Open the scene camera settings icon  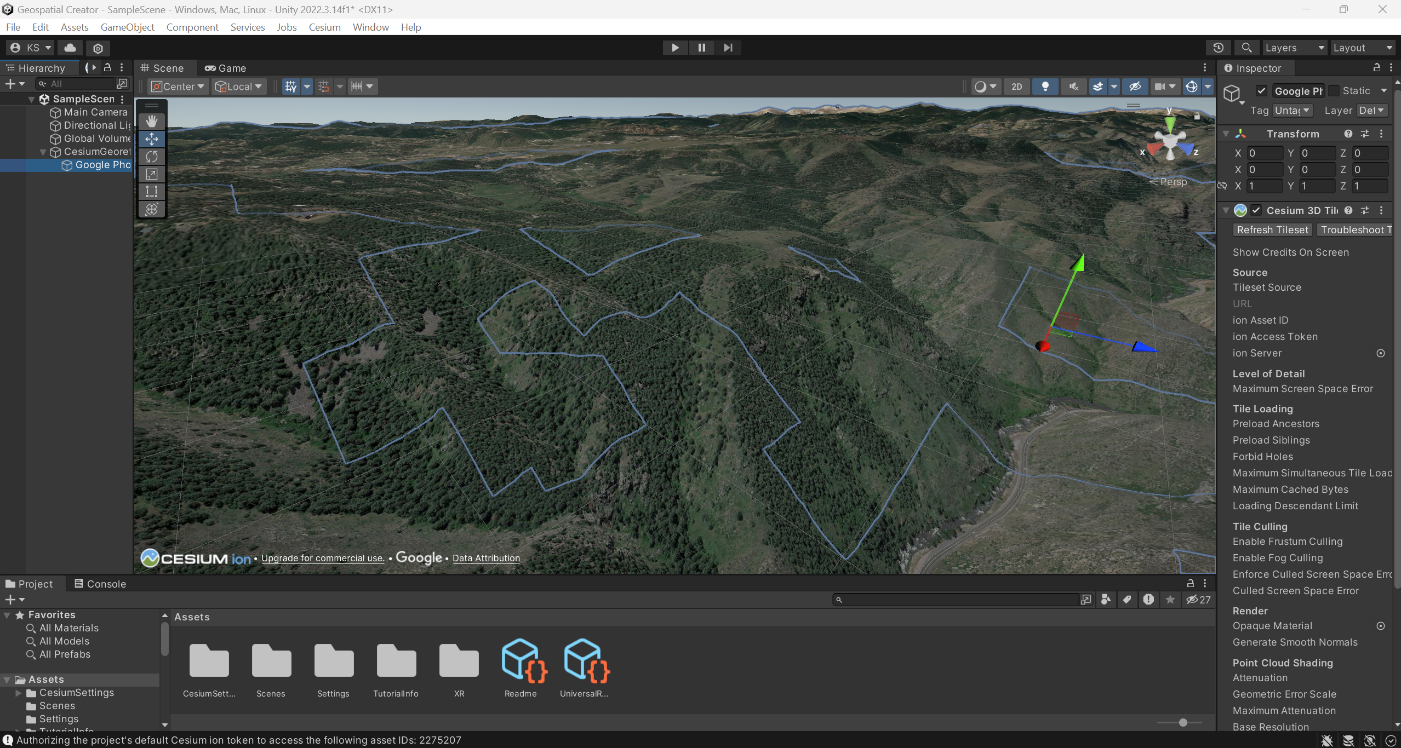coord(1165,87)
